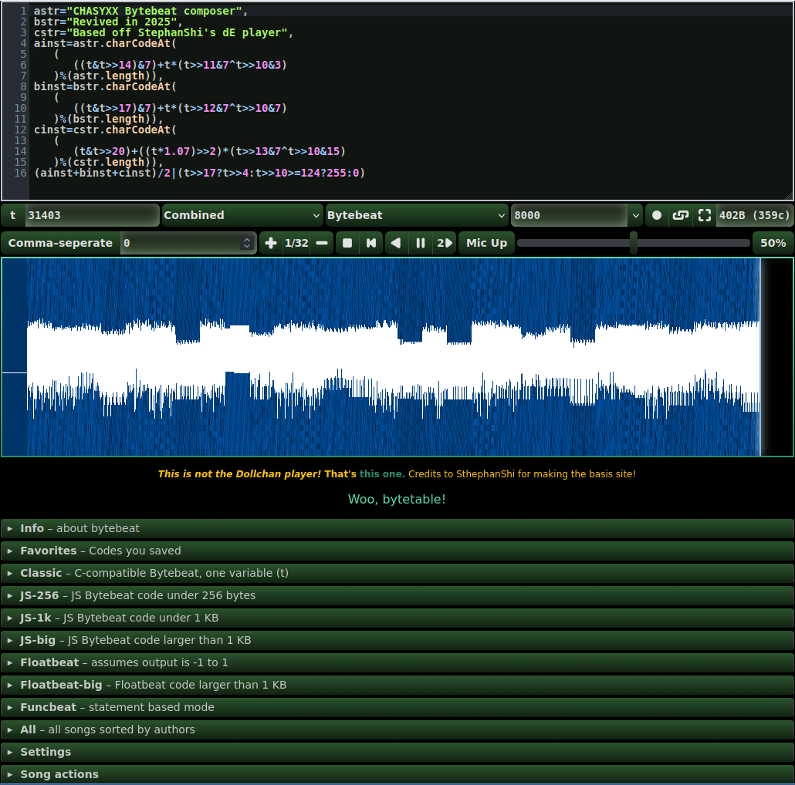Click the copy link chain icon
The image size is (795, 785).
(x=680, y=216)
